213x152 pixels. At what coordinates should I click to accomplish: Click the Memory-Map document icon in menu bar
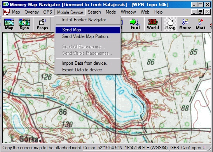[6, 12]
